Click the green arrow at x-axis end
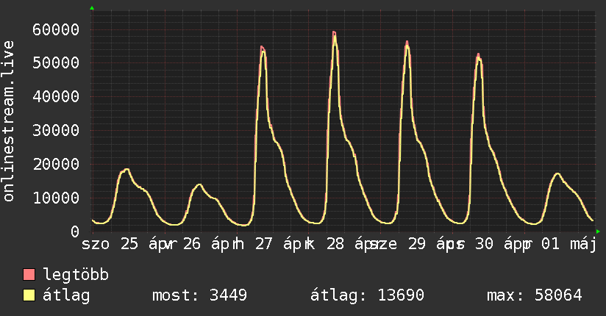 click(x=598, y=231)
